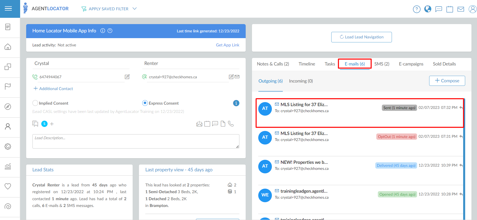Image resolution: width=477 pixels, height=220 pixels.
Task: Click the question icon beside Home Locator title
Action: [110, 31]
